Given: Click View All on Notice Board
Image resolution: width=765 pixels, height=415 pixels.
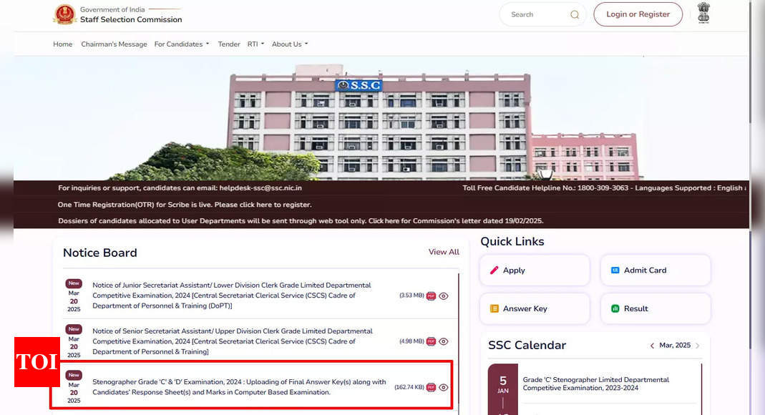Looking at the screenshot, I should tap(444, 252).
